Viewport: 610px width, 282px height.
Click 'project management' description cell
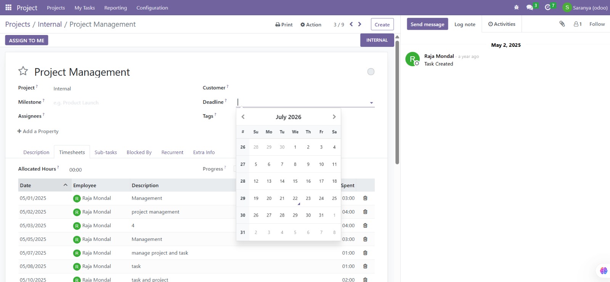tap(155, 212)
